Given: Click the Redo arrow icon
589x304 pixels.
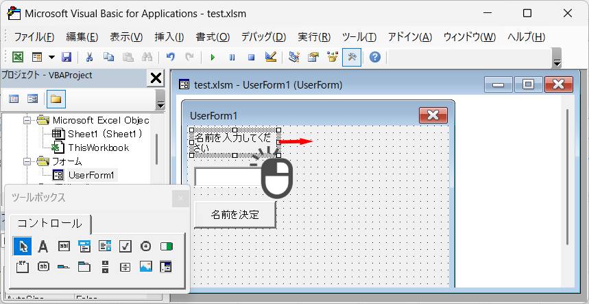Looking at the screenshot, I should click(x=190, y=57).
